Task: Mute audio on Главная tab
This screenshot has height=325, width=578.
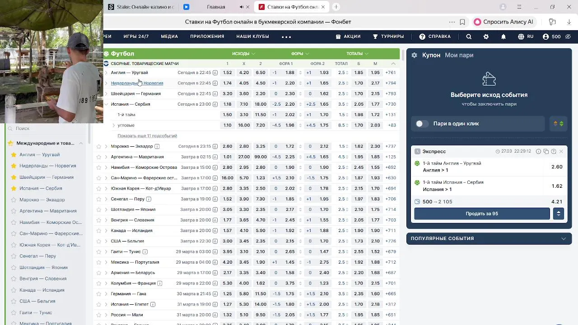Action: pyautogui.click(x=242, y=7)
